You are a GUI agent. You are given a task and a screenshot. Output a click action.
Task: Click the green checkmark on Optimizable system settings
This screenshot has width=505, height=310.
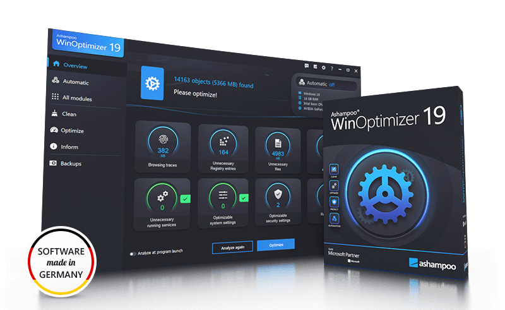click(x=244, y=198)
